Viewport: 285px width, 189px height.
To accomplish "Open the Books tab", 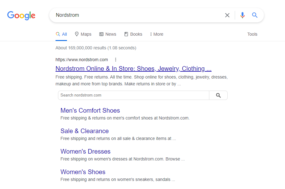I will [133, 34].
